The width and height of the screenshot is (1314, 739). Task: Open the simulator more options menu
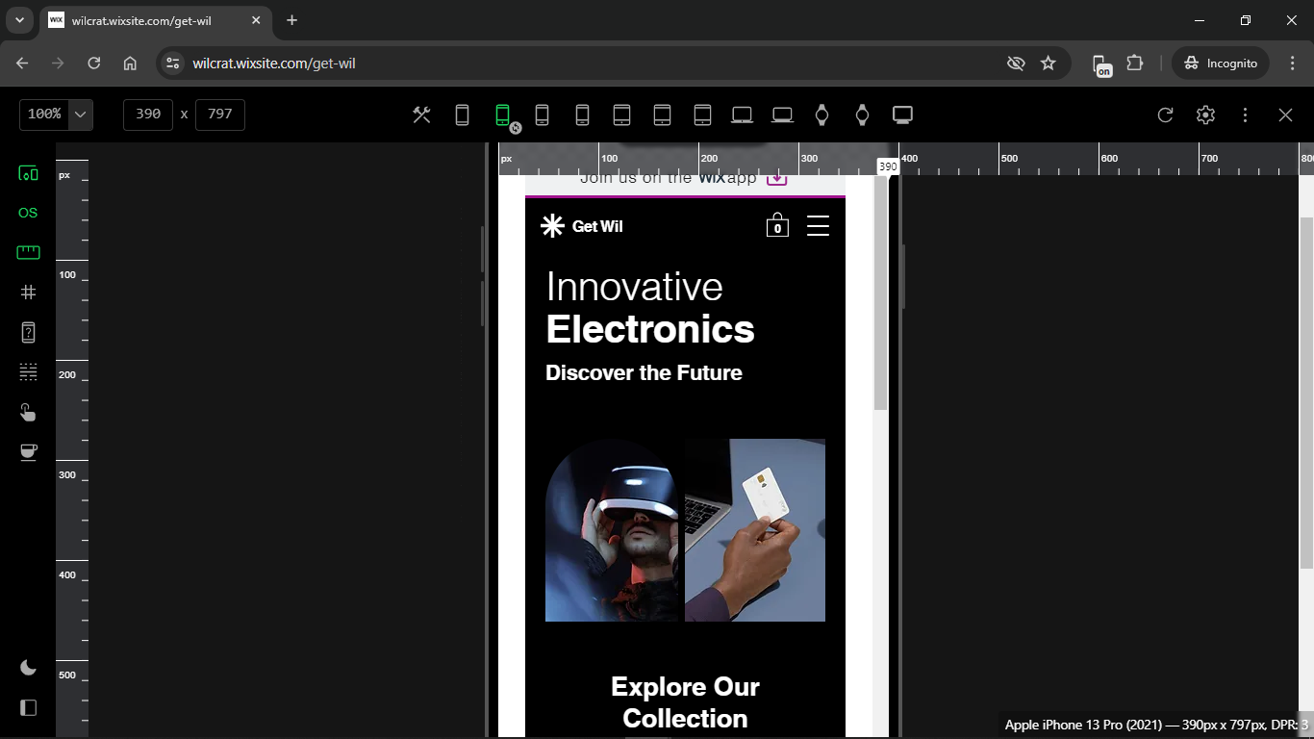pyautogui.click(x=1245, y=115)
